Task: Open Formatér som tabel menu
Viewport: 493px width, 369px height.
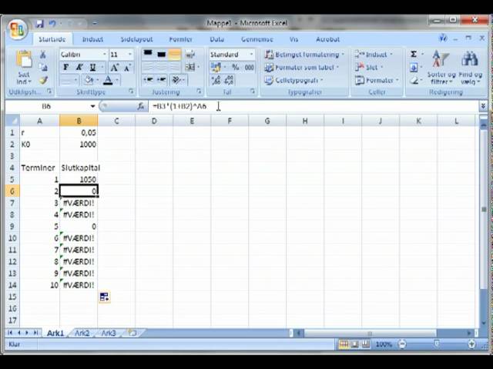Action: tap(301, 67)
